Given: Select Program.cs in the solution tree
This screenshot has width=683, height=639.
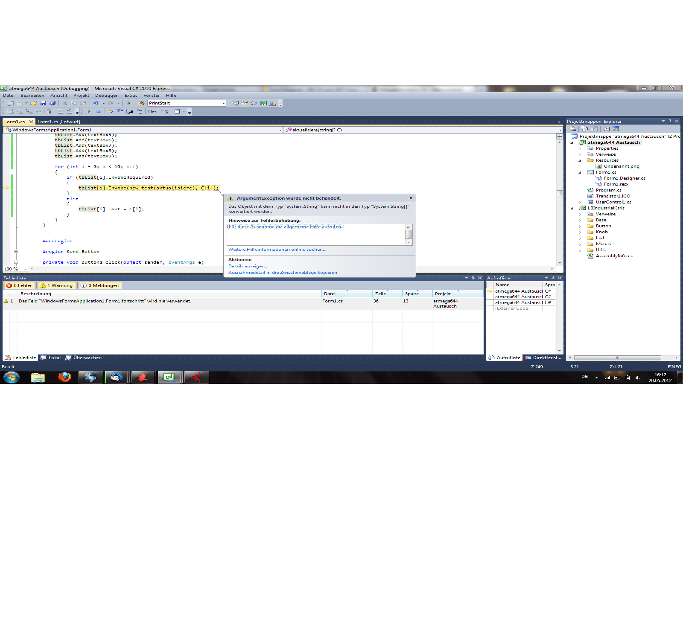Looking at the screenshot, I should tap(608, 190).
